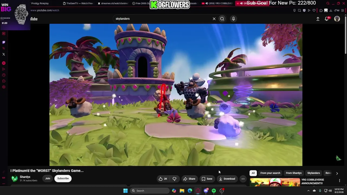This screenshot has width=347, height=195.
Task: Select the 'From your search' chip
Action: 270,173
